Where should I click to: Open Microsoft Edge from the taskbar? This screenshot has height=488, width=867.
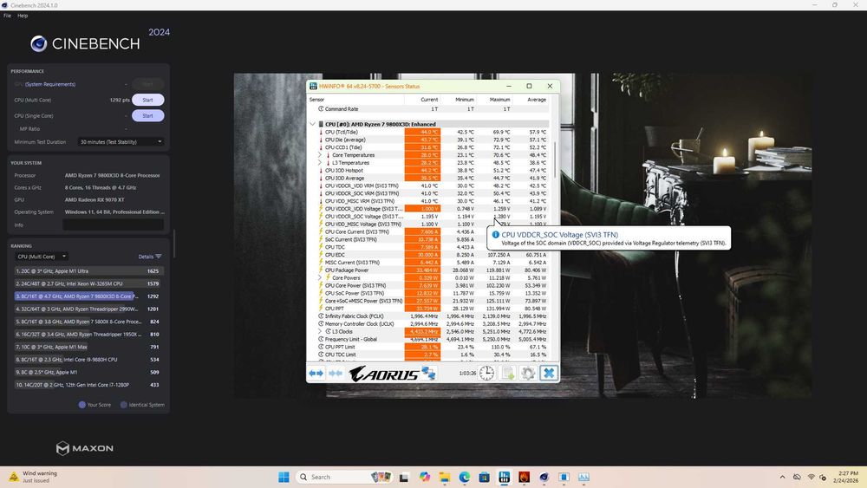coord(465,477)
